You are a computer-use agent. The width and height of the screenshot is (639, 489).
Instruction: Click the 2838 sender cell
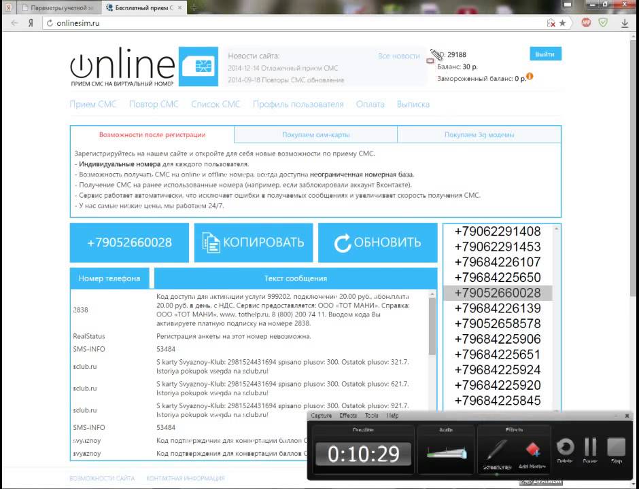tap(80, 310)
